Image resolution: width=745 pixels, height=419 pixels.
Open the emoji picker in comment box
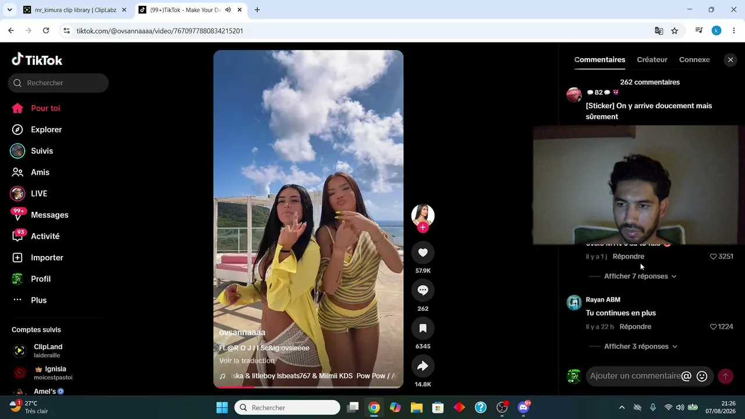point(702,376)
